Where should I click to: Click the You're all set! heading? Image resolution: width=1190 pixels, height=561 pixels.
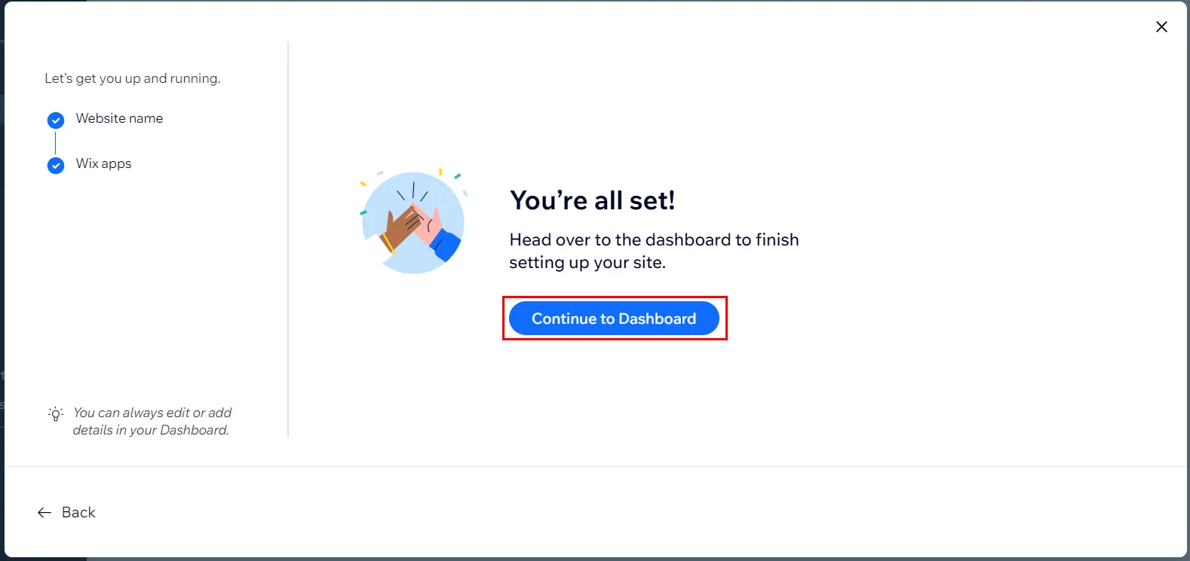click(592, 200)
